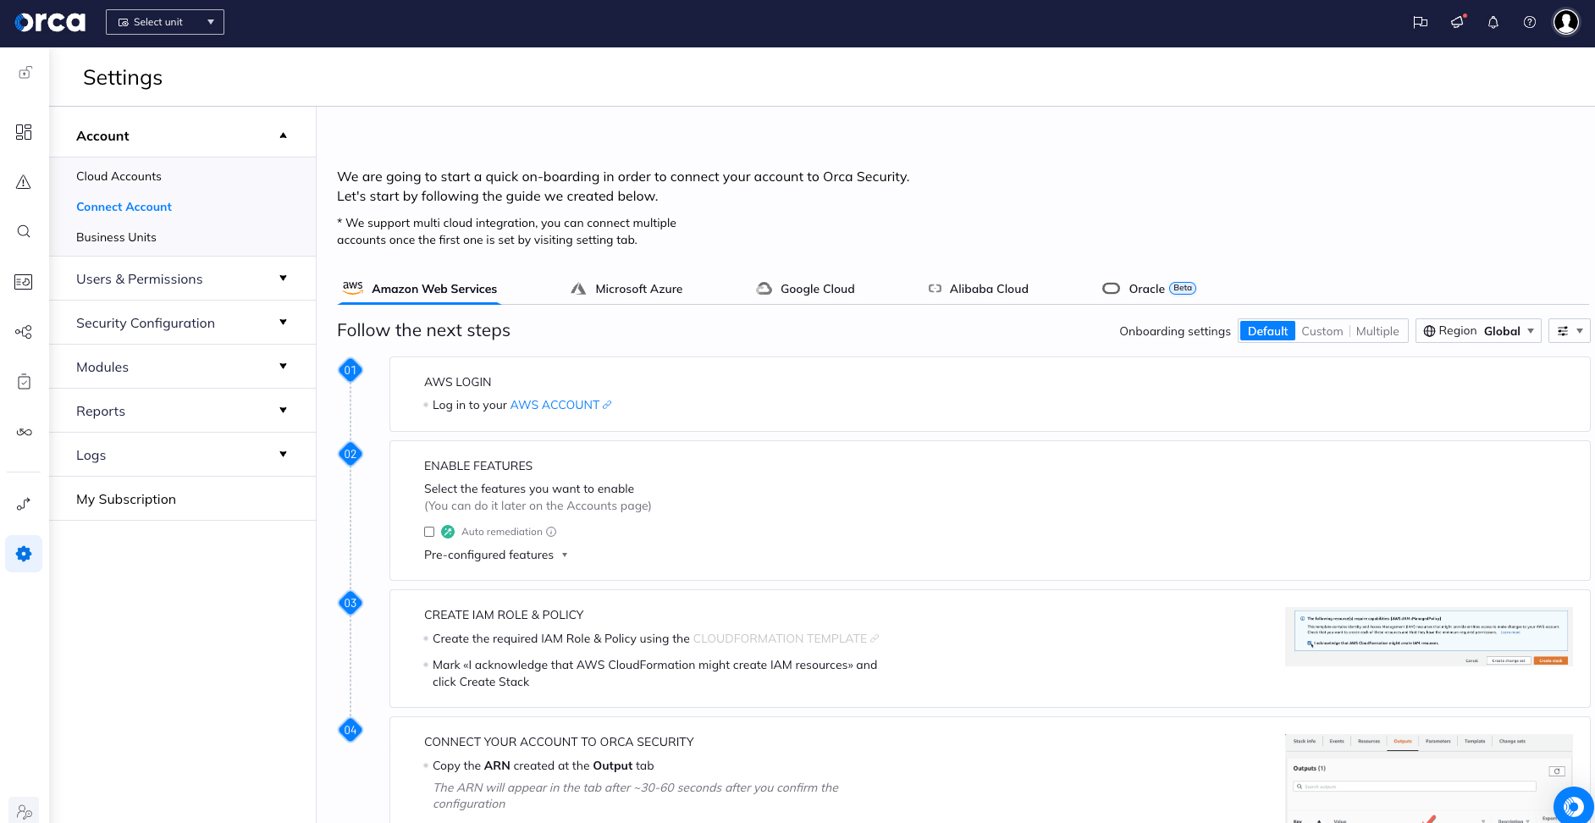Viewport: 1595px width, 823px height.
Task: Open announcements via the megaphone icon
Action: tap(1458, 22)
